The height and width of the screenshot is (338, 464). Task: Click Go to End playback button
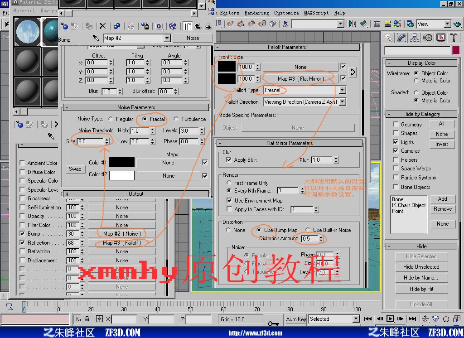[x=412, y=319]
